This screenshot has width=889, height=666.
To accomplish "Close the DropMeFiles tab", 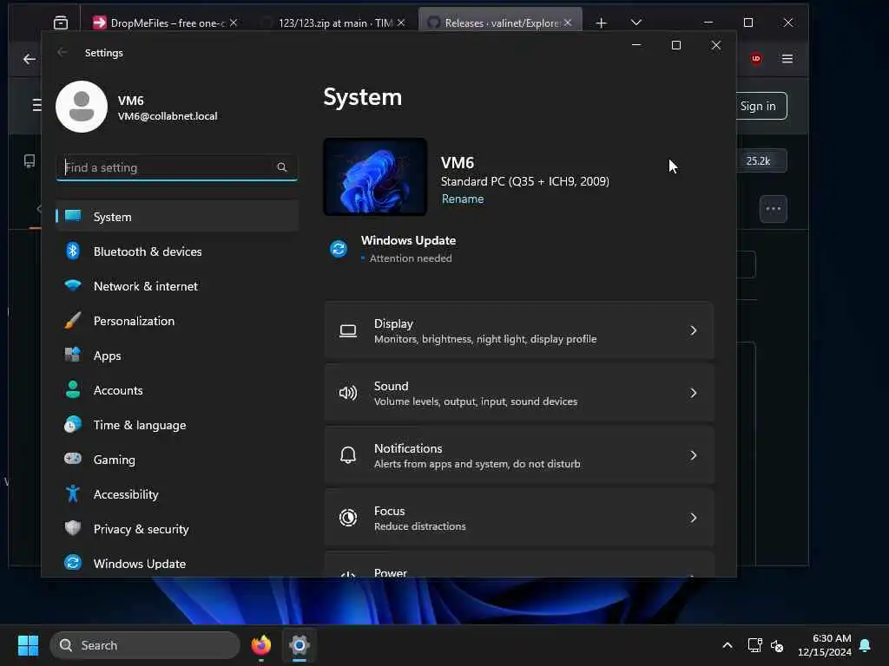I will pyautogui.click(x=234, y=23).
